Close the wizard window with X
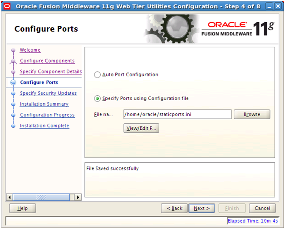 click(278, 6)
